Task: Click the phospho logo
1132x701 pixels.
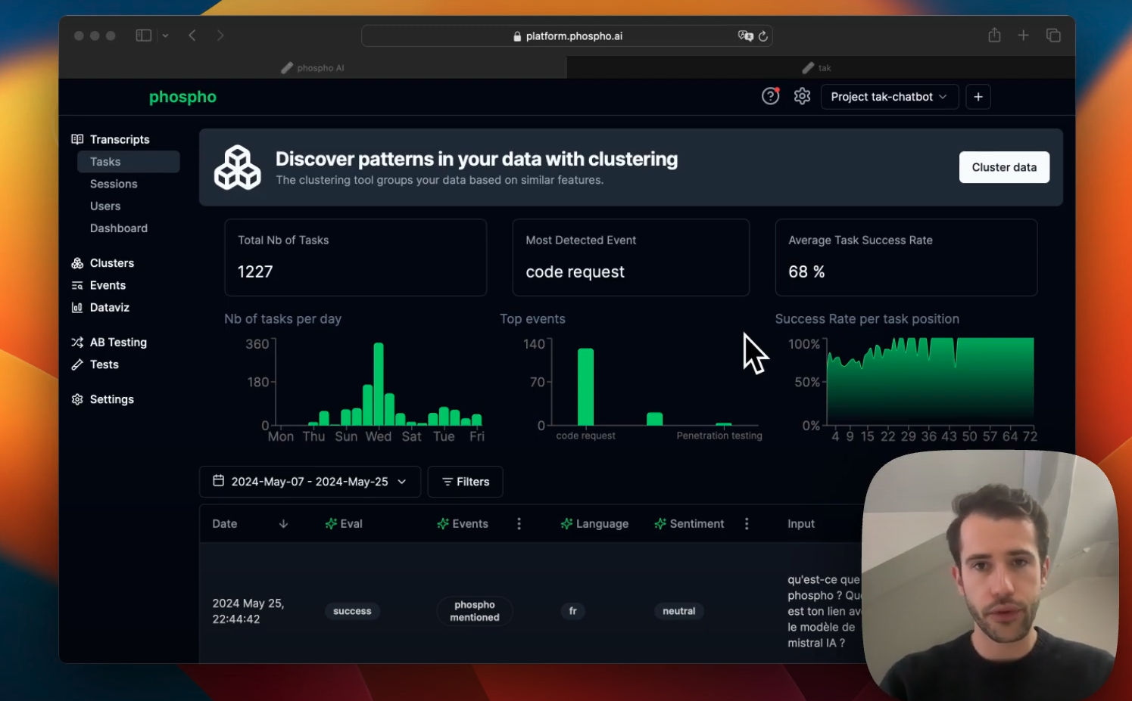Action: (182, 97)
